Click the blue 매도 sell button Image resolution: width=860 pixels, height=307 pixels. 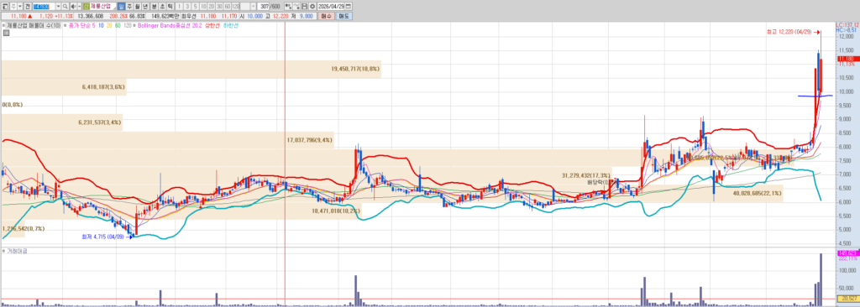[343, 17]
